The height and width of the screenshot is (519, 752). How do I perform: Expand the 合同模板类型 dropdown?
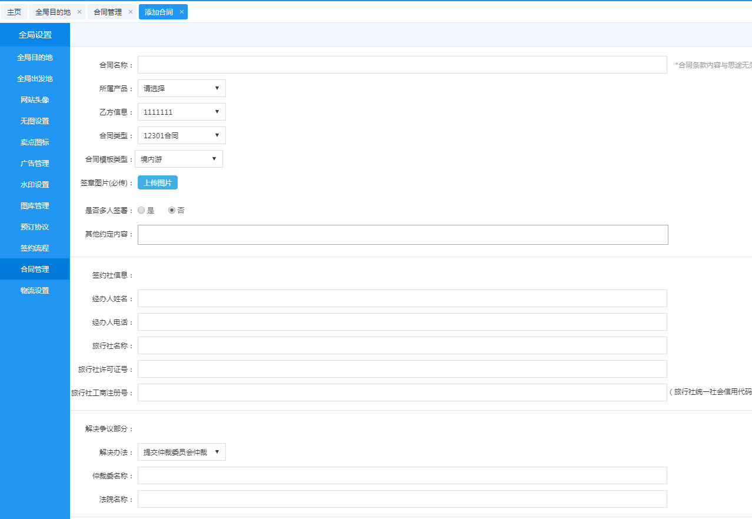pos(178,159)
